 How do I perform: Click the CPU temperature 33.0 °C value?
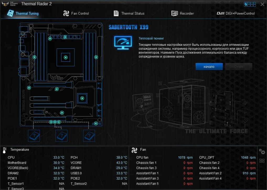[x=59, y=158]
